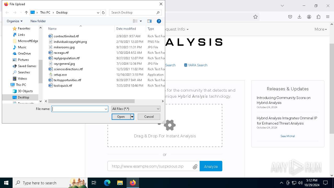The height and width of the screenshot is (188, 334).
Task: Select Desktop in the navigation tree
Action: [23, 97]
